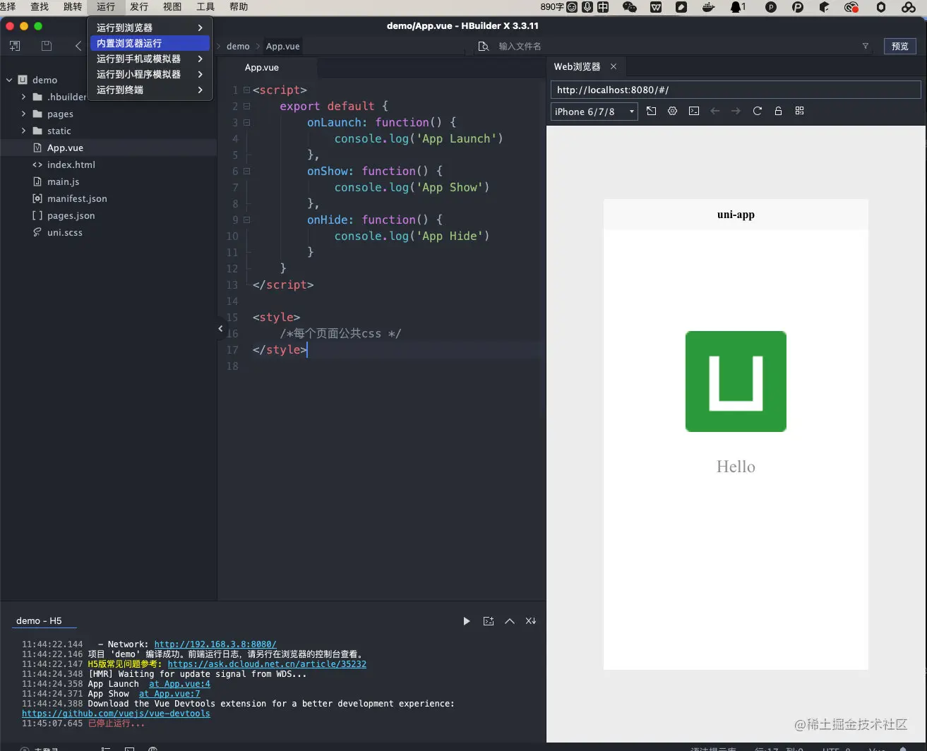Collapse console panel with up-caret icon
This screenshot has width=927, height=751.
(x=510, y=621)
